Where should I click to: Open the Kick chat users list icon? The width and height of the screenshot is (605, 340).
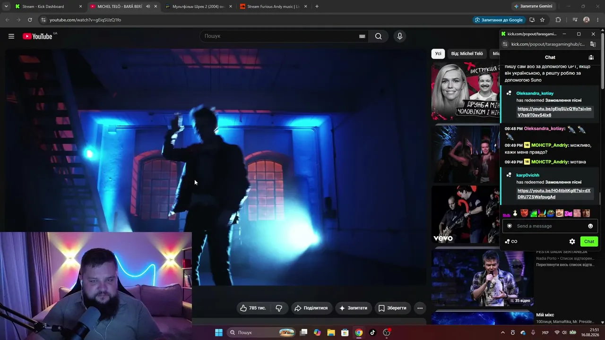point(591,58)
